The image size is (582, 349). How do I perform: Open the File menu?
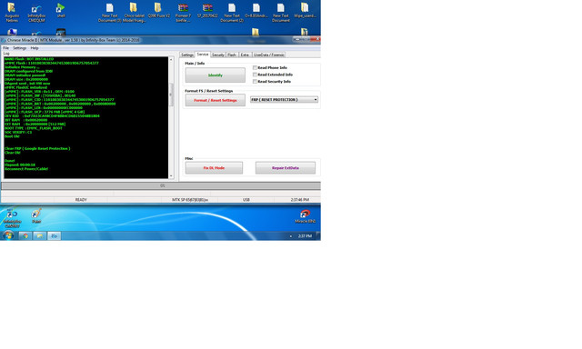pyautogui.click(x=6, y=48)
